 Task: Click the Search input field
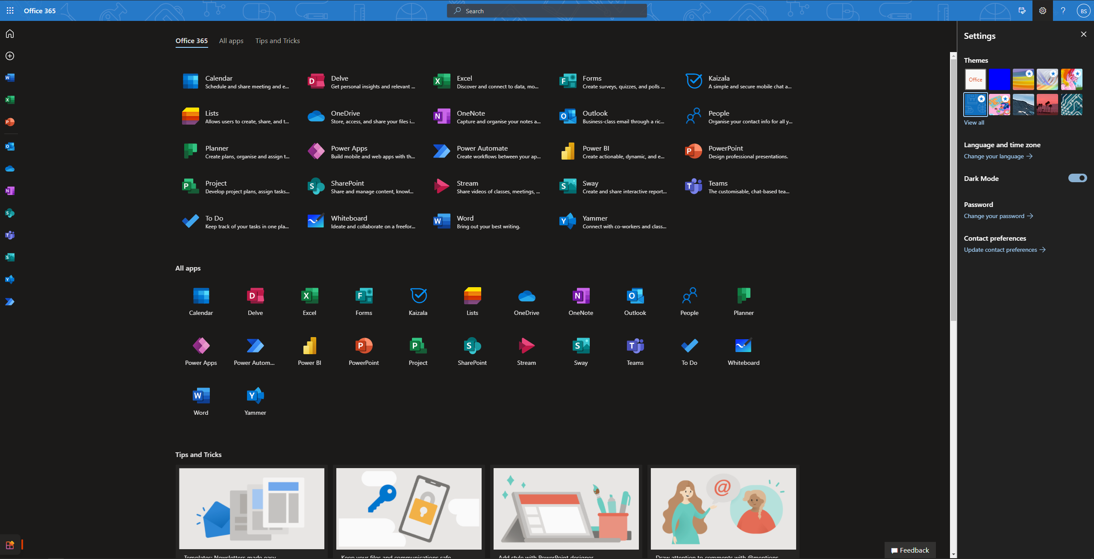(547, 11)
